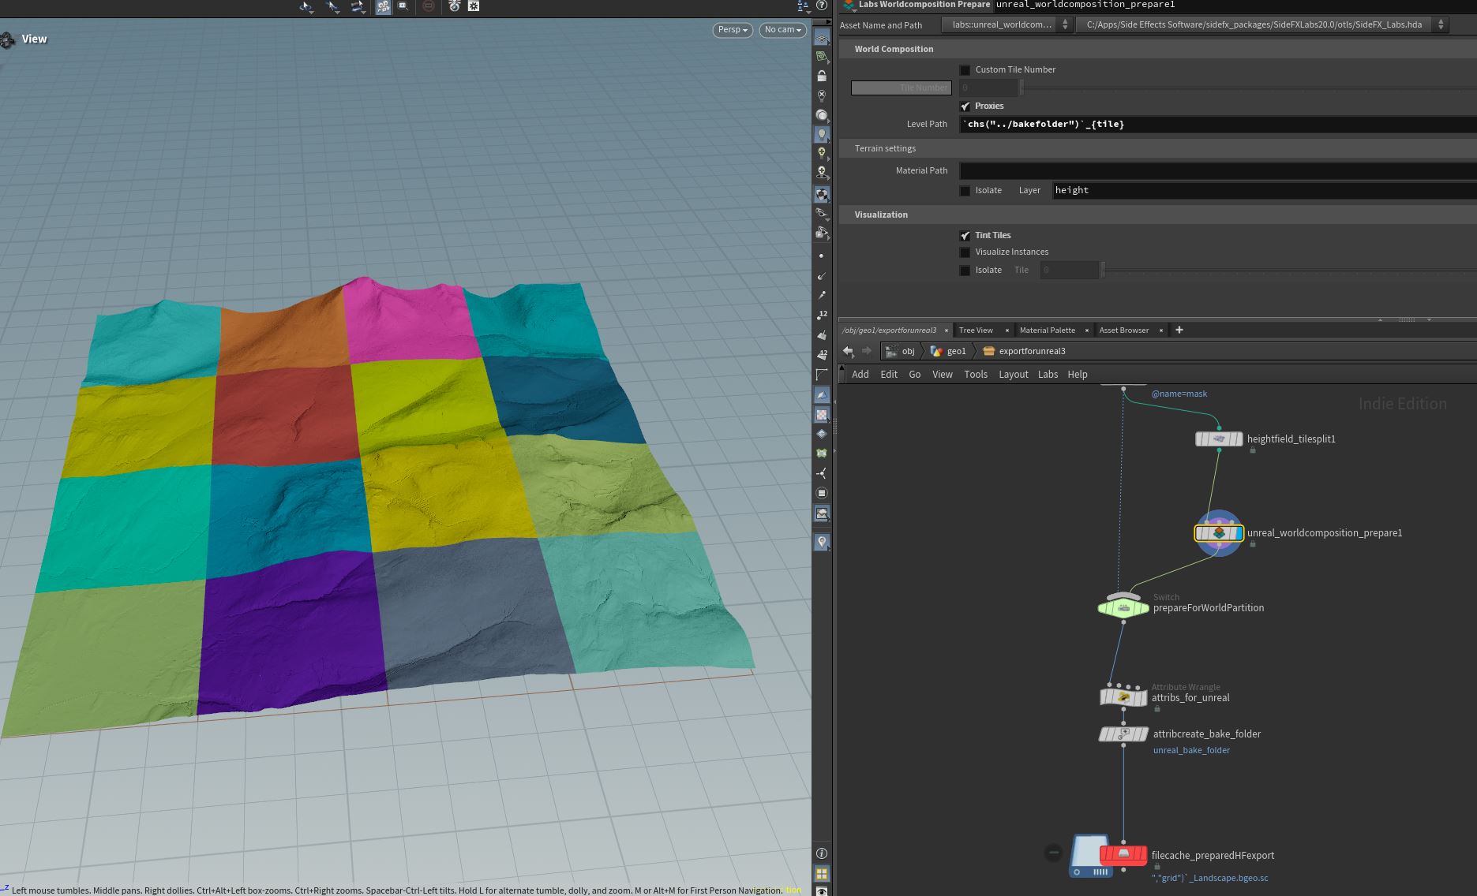Open the Tools menu in network editor
Screen dimensions: 1477x896
point(976,375)
